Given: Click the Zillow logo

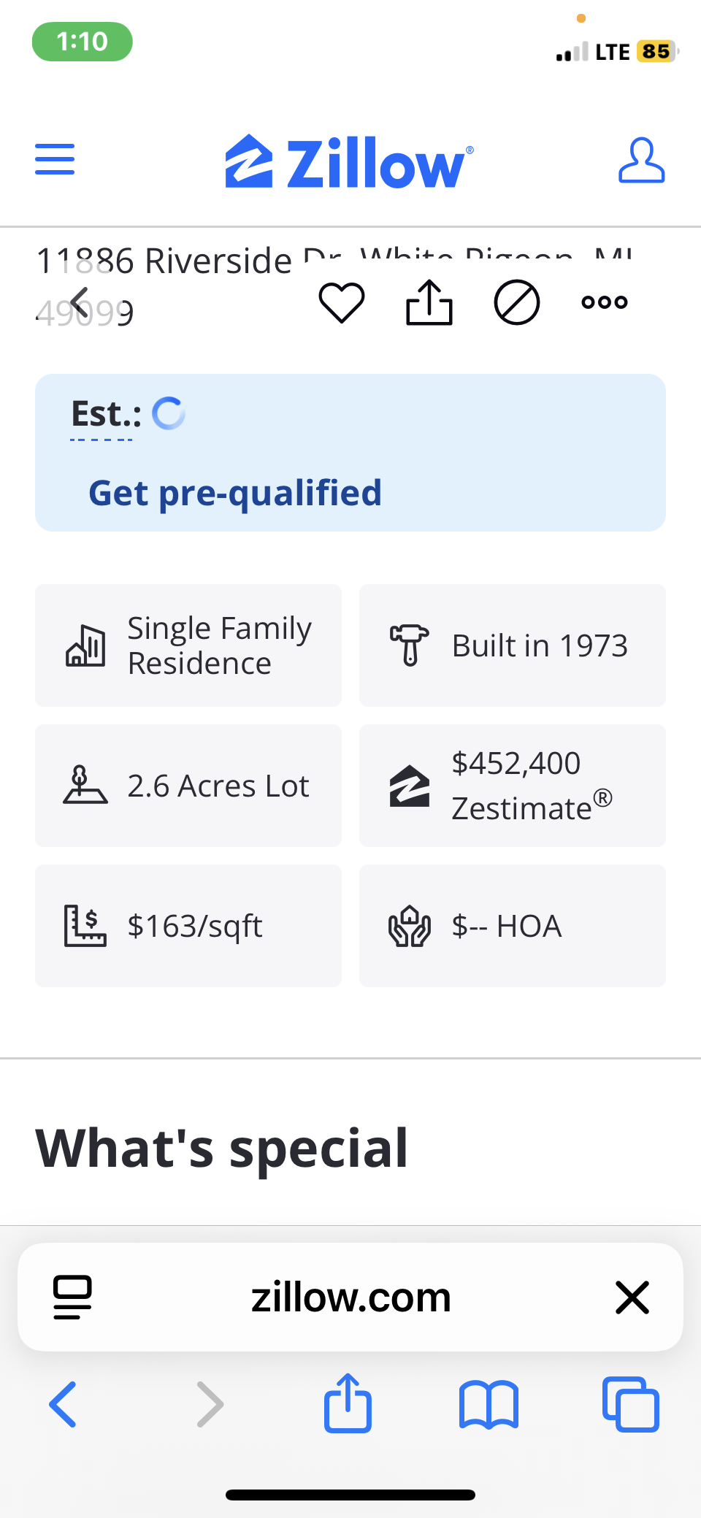Looking at the screenshot, I should 349,162.
